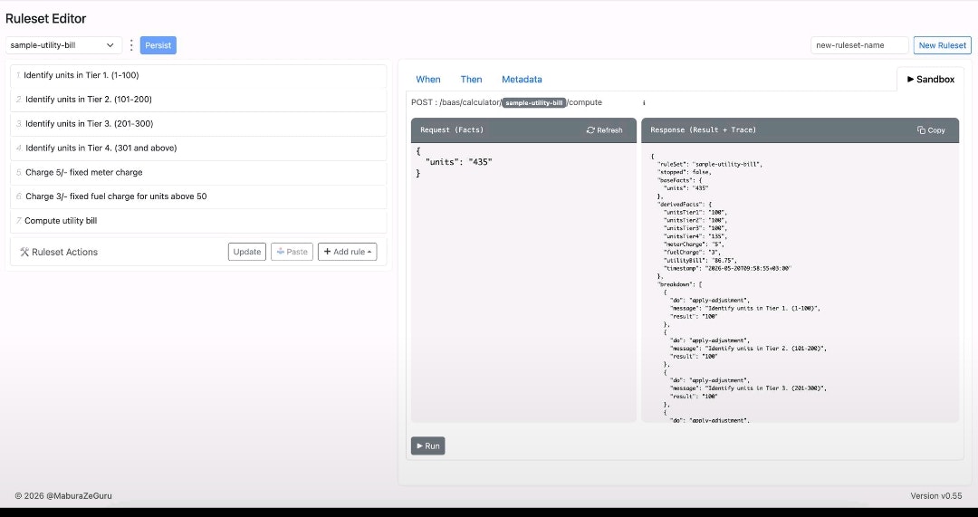The height and width of the screenshot is (517, 978).
Task: Select rule Identify units in Tier 3
Action: [198, 123]
